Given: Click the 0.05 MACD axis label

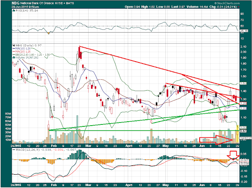Looking at the screenshot, I should pyautogui.click(x=243, y=154).
